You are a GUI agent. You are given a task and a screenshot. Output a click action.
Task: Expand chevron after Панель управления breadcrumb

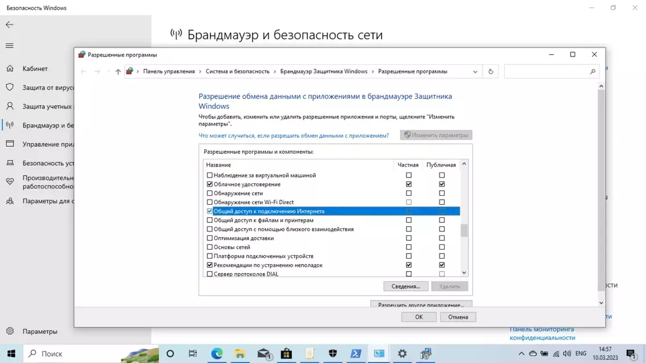200,71
